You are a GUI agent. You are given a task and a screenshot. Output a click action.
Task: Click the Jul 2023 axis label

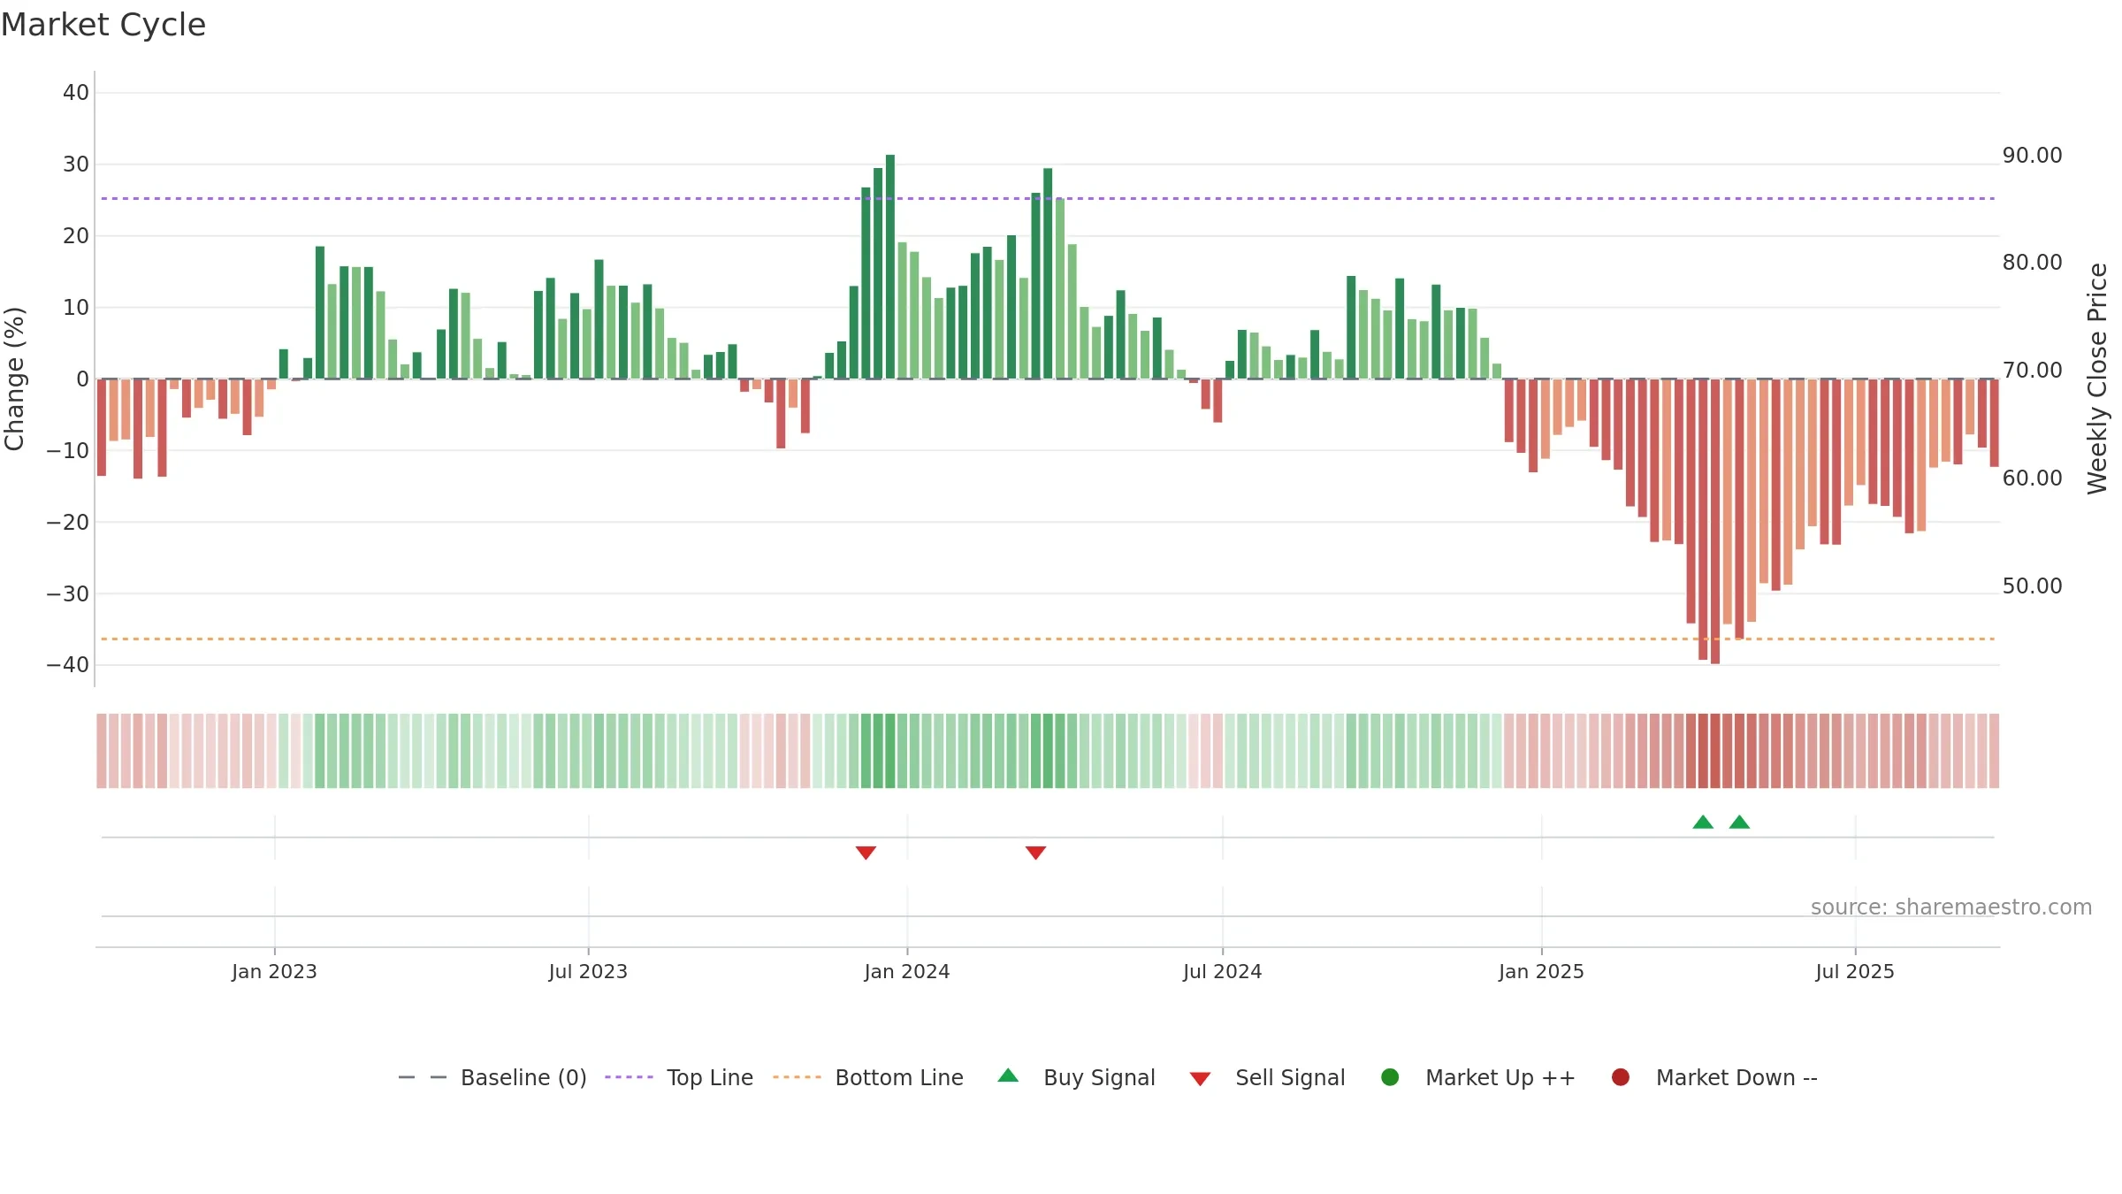tap(588, 972)
